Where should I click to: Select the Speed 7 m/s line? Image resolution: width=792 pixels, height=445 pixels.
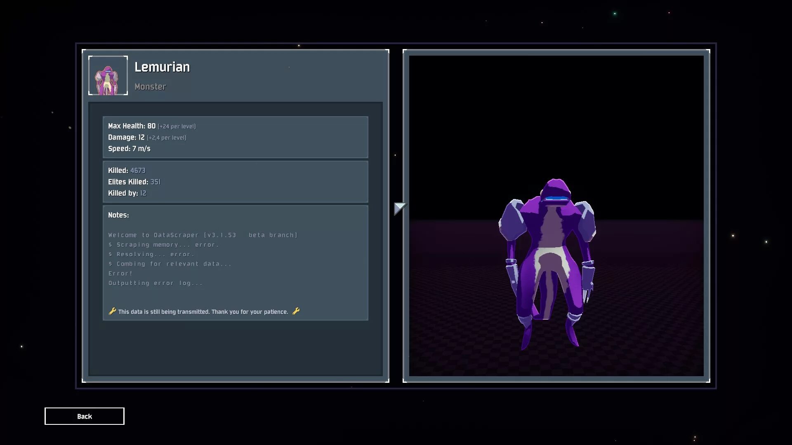tap(129, 149)
